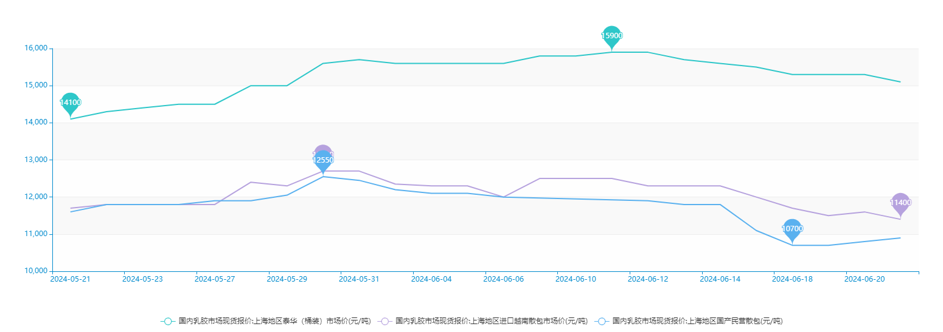
Task: Click the 2024-06-12 x-axis date label
Action: pyautogui.click(x=648, y=279)
